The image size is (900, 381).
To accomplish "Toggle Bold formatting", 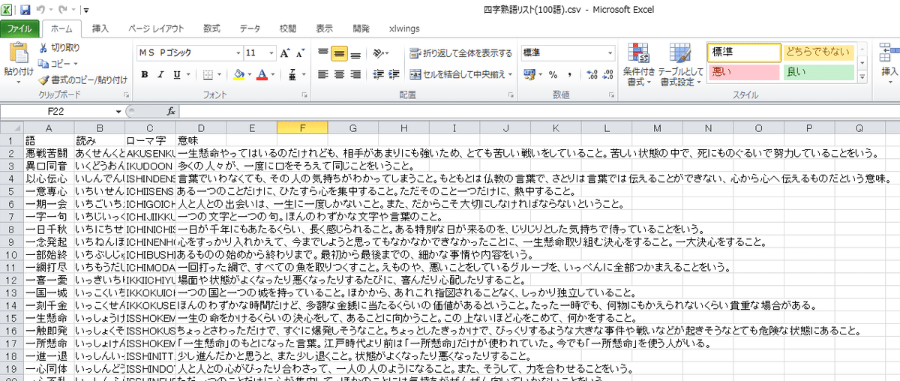I will (x=145, y=74).
